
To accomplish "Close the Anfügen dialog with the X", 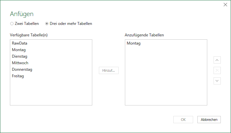I will [225, 5].
